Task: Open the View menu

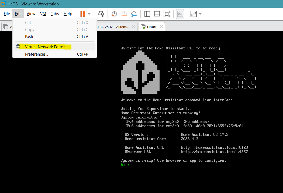Action: click(31, 14)
